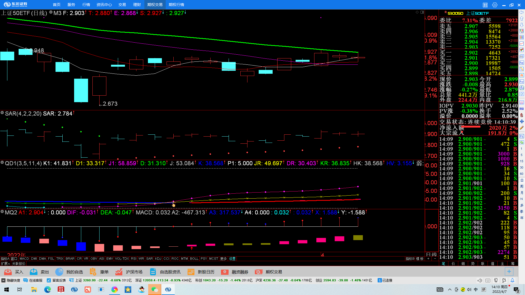Collapse the SAR indicator panel header arrow
This screenshot has width=525, height=295.
[2, 113]
